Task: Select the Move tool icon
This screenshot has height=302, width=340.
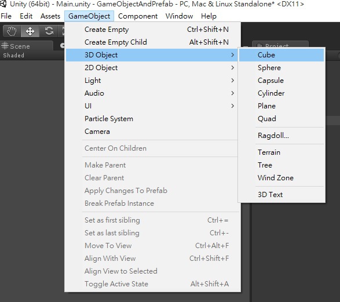Action: (30, 31)
